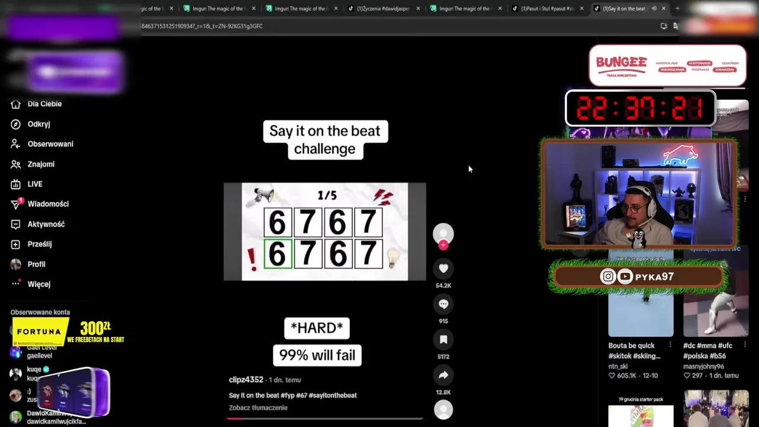Click the Aktywność heart icon
Image resolution: width=759 pixels, height=427 pixels.
tap(15, 224)
